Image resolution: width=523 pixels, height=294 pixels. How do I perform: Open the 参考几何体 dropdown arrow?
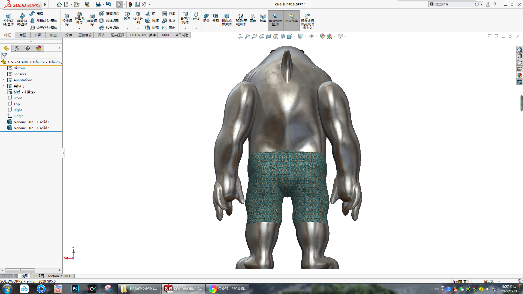pyautogui.click(x=185, y=28)
